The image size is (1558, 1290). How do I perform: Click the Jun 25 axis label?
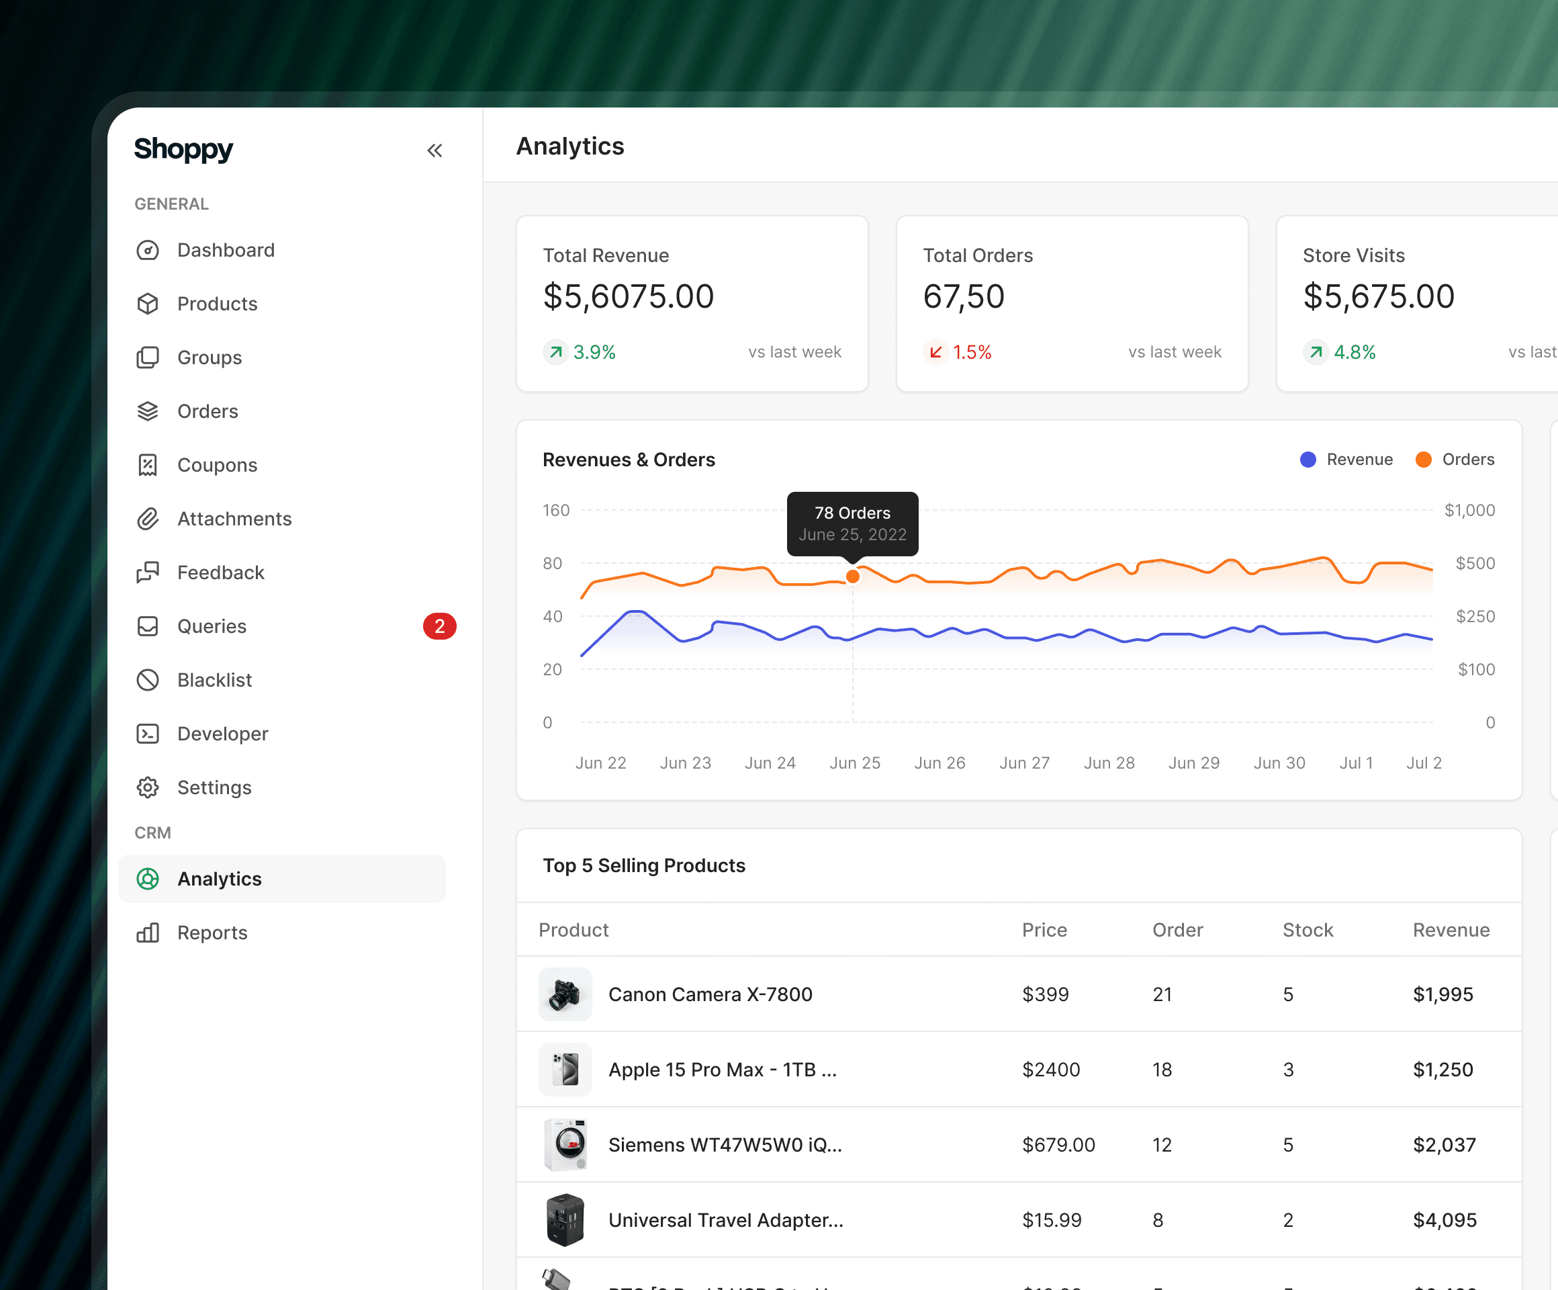click(855, 763)
